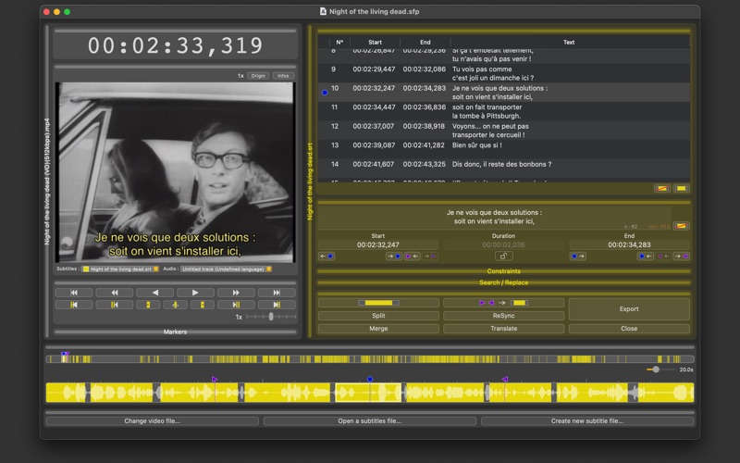The width and height of the screenshot is (740, 463).
Task: Click the delete subtitle icon below the table
Action: 662,189
